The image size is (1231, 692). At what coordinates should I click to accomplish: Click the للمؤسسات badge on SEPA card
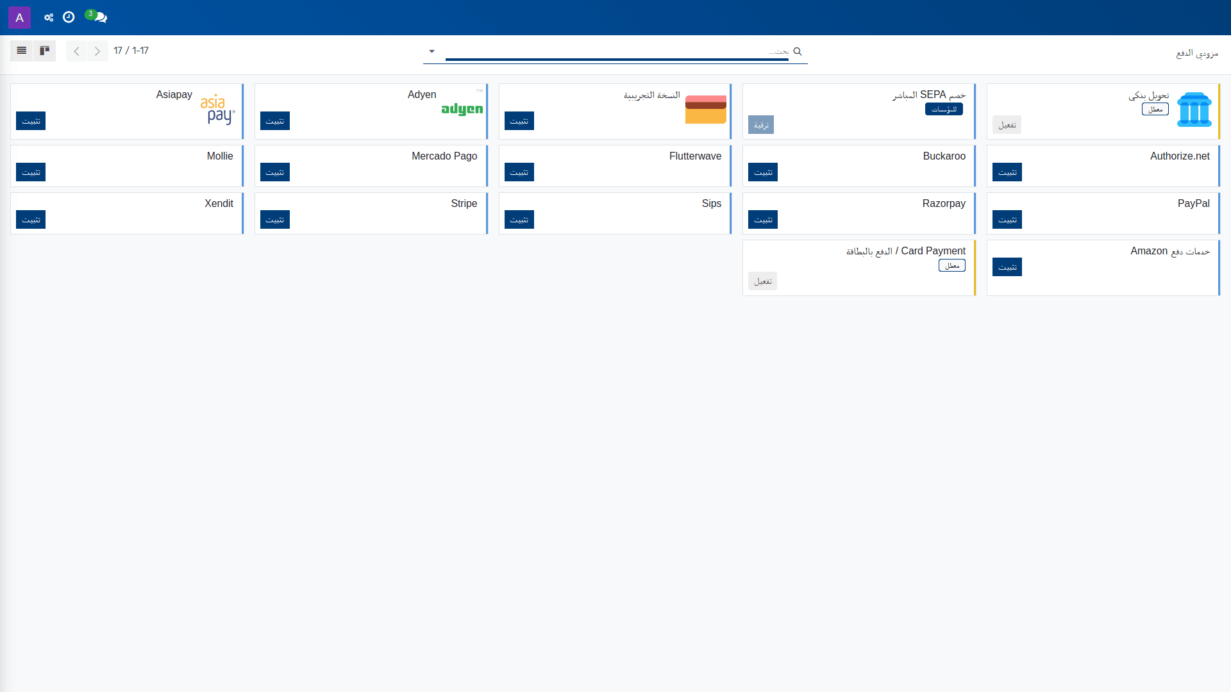click(944, 110)
